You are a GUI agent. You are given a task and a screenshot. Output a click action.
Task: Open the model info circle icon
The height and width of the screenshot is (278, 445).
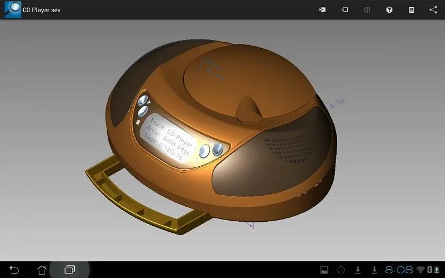(x=367, y=10)
